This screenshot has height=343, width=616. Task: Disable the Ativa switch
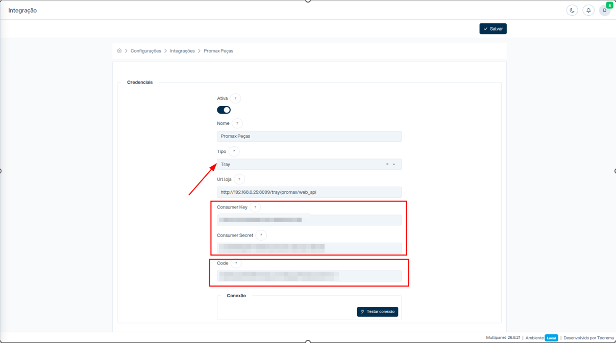pos(224,110)
